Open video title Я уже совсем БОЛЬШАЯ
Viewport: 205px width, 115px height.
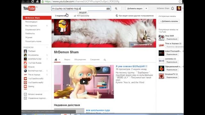pyautogui.click(x=131, y=66)
